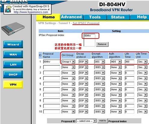Viewport: 149px width, 124px height.
Task: Select 804hv in IPSec Proposal index list
Action: pos(89,36)
